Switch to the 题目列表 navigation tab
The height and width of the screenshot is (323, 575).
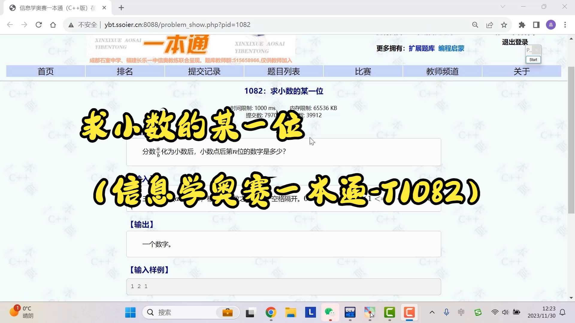[x=283, y=71]
